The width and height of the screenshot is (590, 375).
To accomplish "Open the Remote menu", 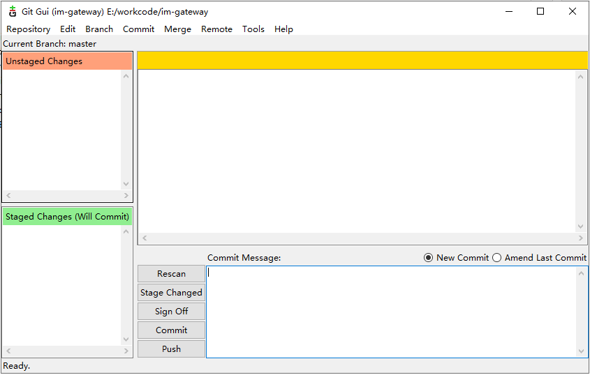I will (216, 29).
